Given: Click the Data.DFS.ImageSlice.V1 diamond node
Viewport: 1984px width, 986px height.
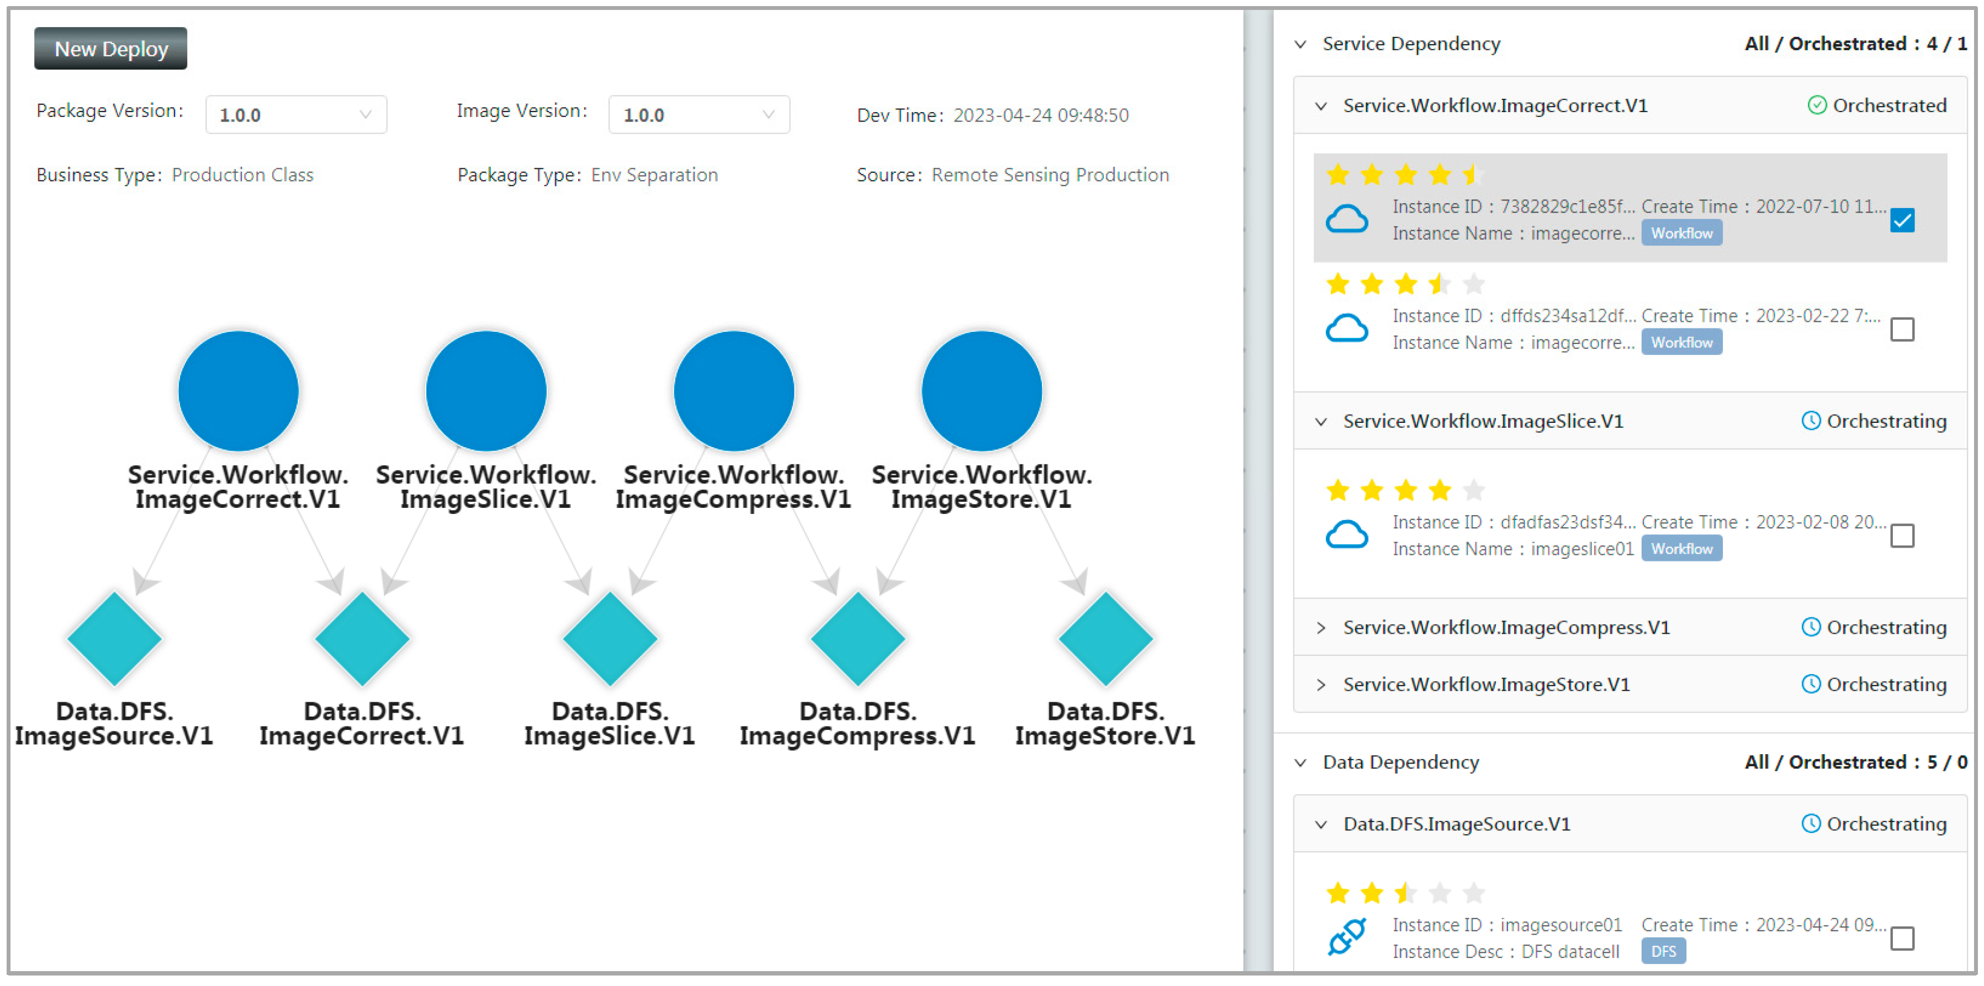Looking at the screenshot, I should tap(609, 639).
